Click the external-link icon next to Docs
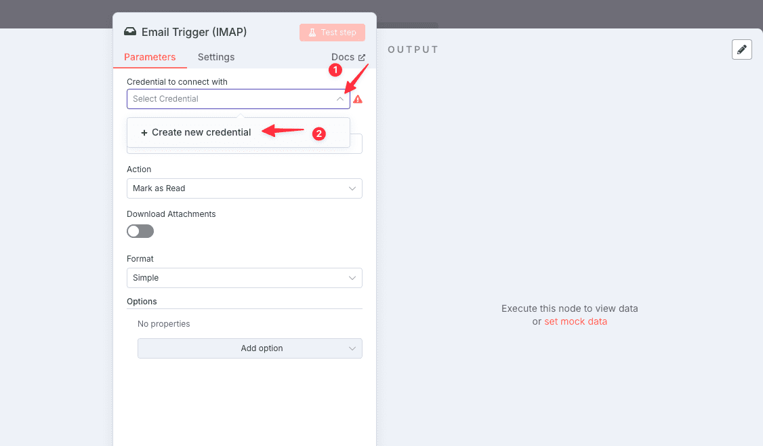Screen dimensions: 763x446 click(362, 58)
